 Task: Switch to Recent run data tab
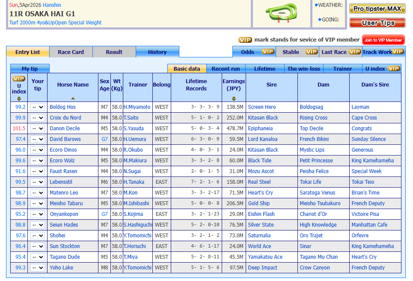click(x=226, y=69)
